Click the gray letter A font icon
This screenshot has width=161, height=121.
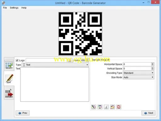coord(106,107)
